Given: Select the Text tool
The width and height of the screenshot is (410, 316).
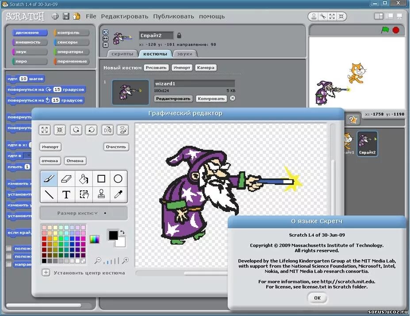Looking at the screenshot, I should click(x=66, y=194).
